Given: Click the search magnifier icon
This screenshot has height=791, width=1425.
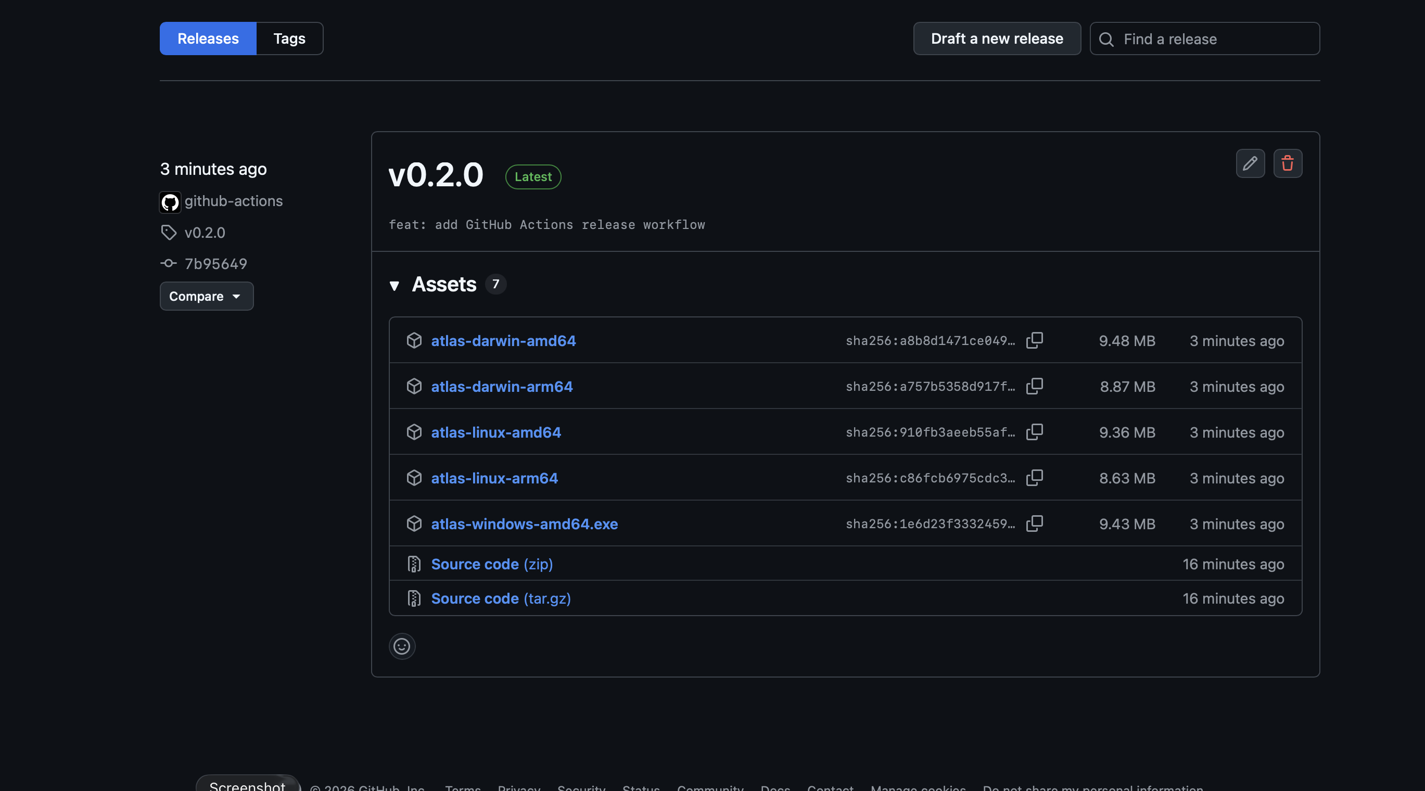Looking at the screenshot, I should tap(1106, 39).
